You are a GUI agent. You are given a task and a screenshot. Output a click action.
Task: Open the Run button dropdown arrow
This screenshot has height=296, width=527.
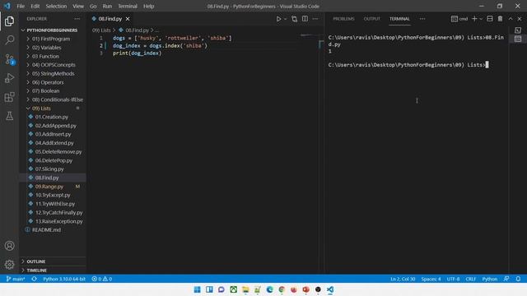coord(286,19)
